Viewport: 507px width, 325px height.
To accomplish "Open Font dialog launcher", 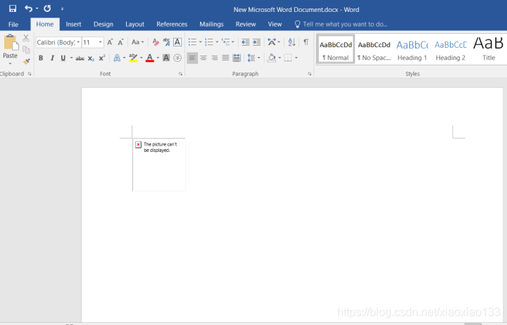I will point(180,74).
